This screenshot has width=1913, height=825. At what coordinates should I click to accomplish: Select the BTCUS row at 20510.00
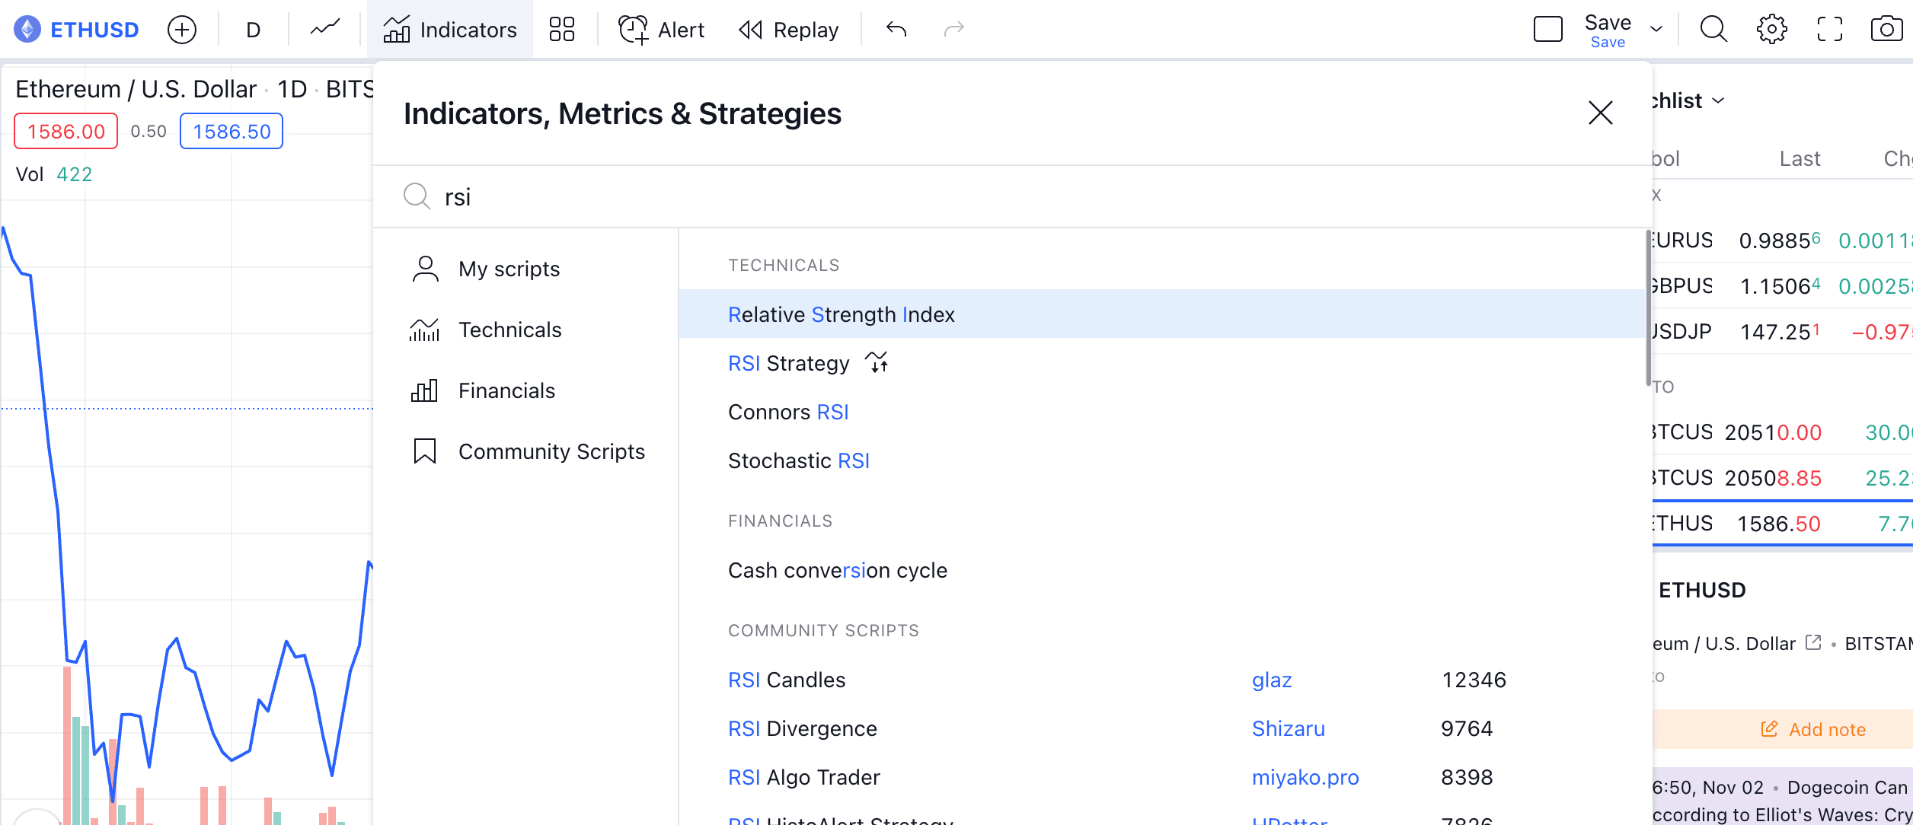coord(1782,432)
